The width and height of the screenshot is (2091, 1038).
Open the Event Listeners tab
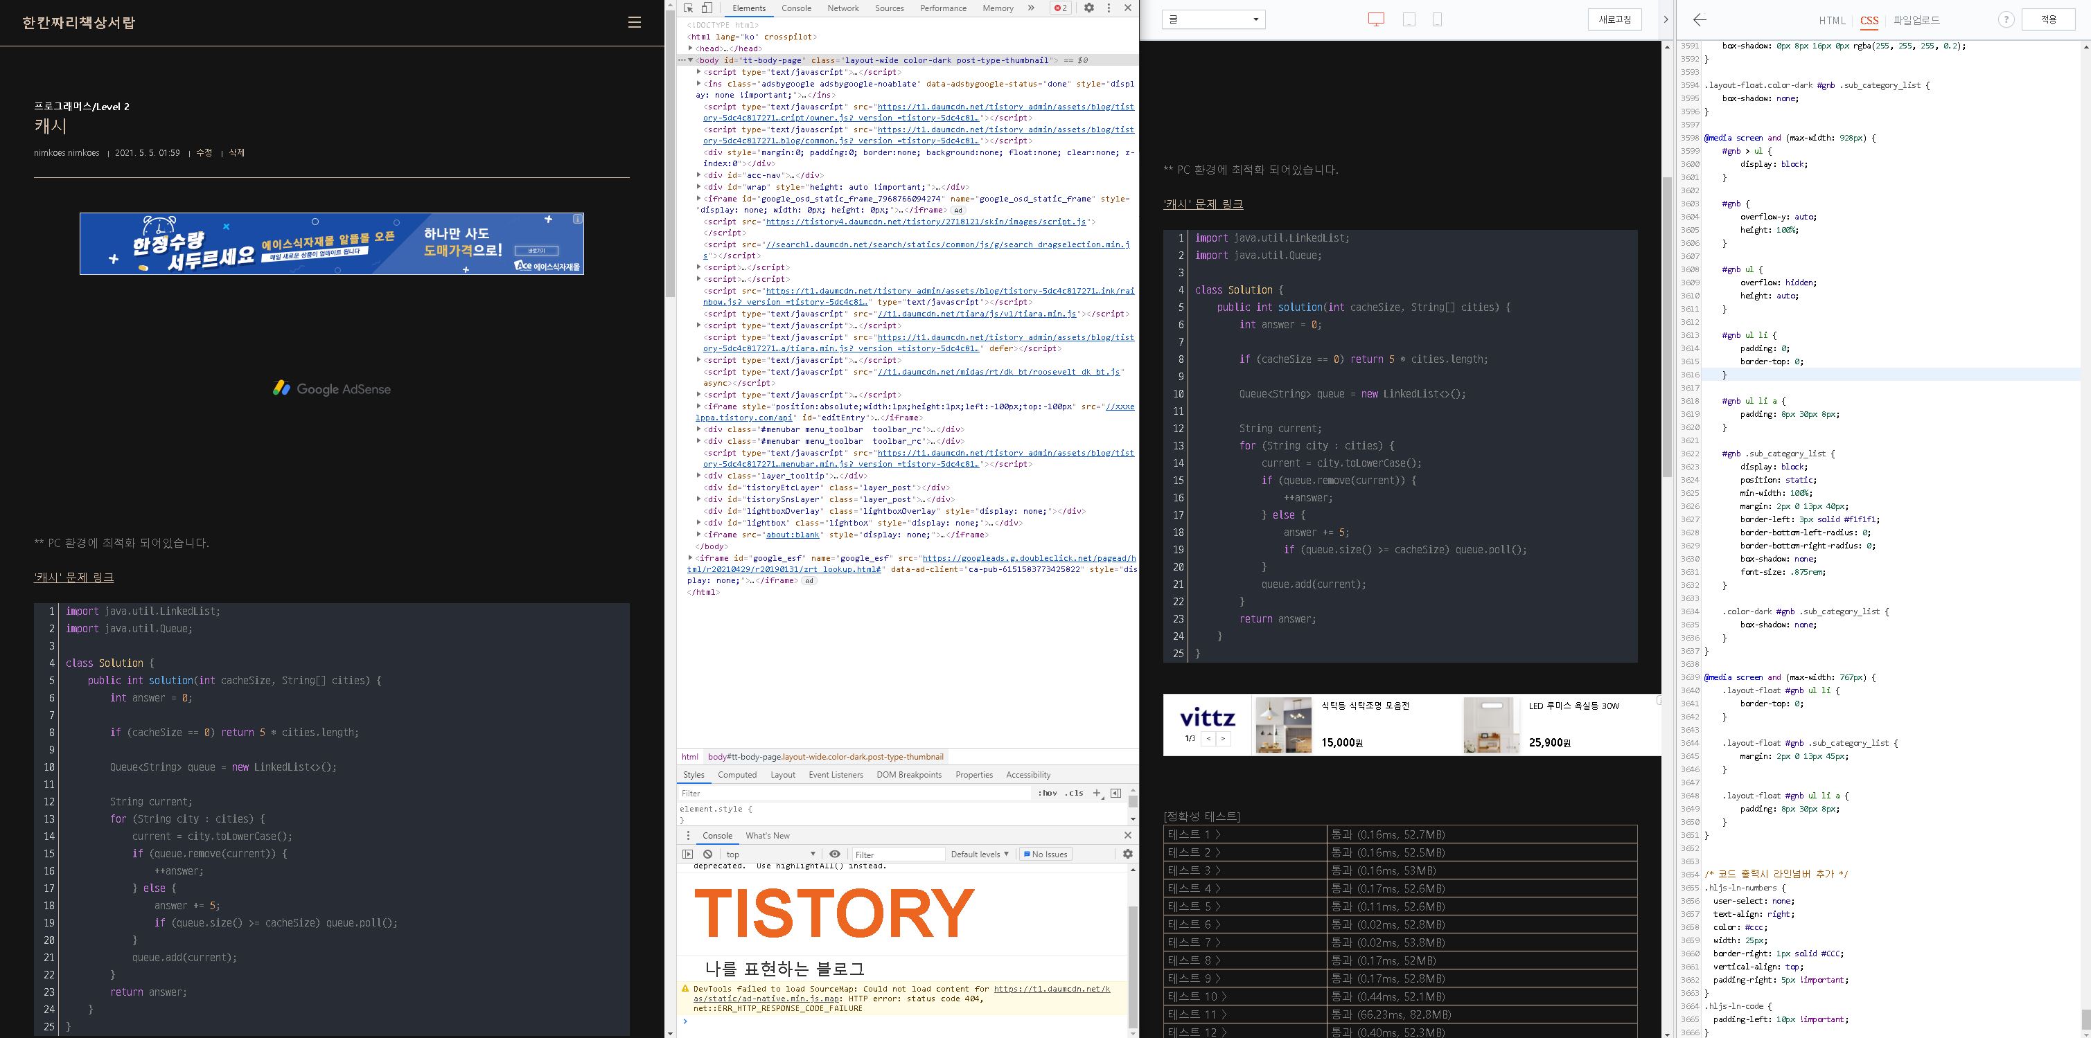click(x=836, y=774)
